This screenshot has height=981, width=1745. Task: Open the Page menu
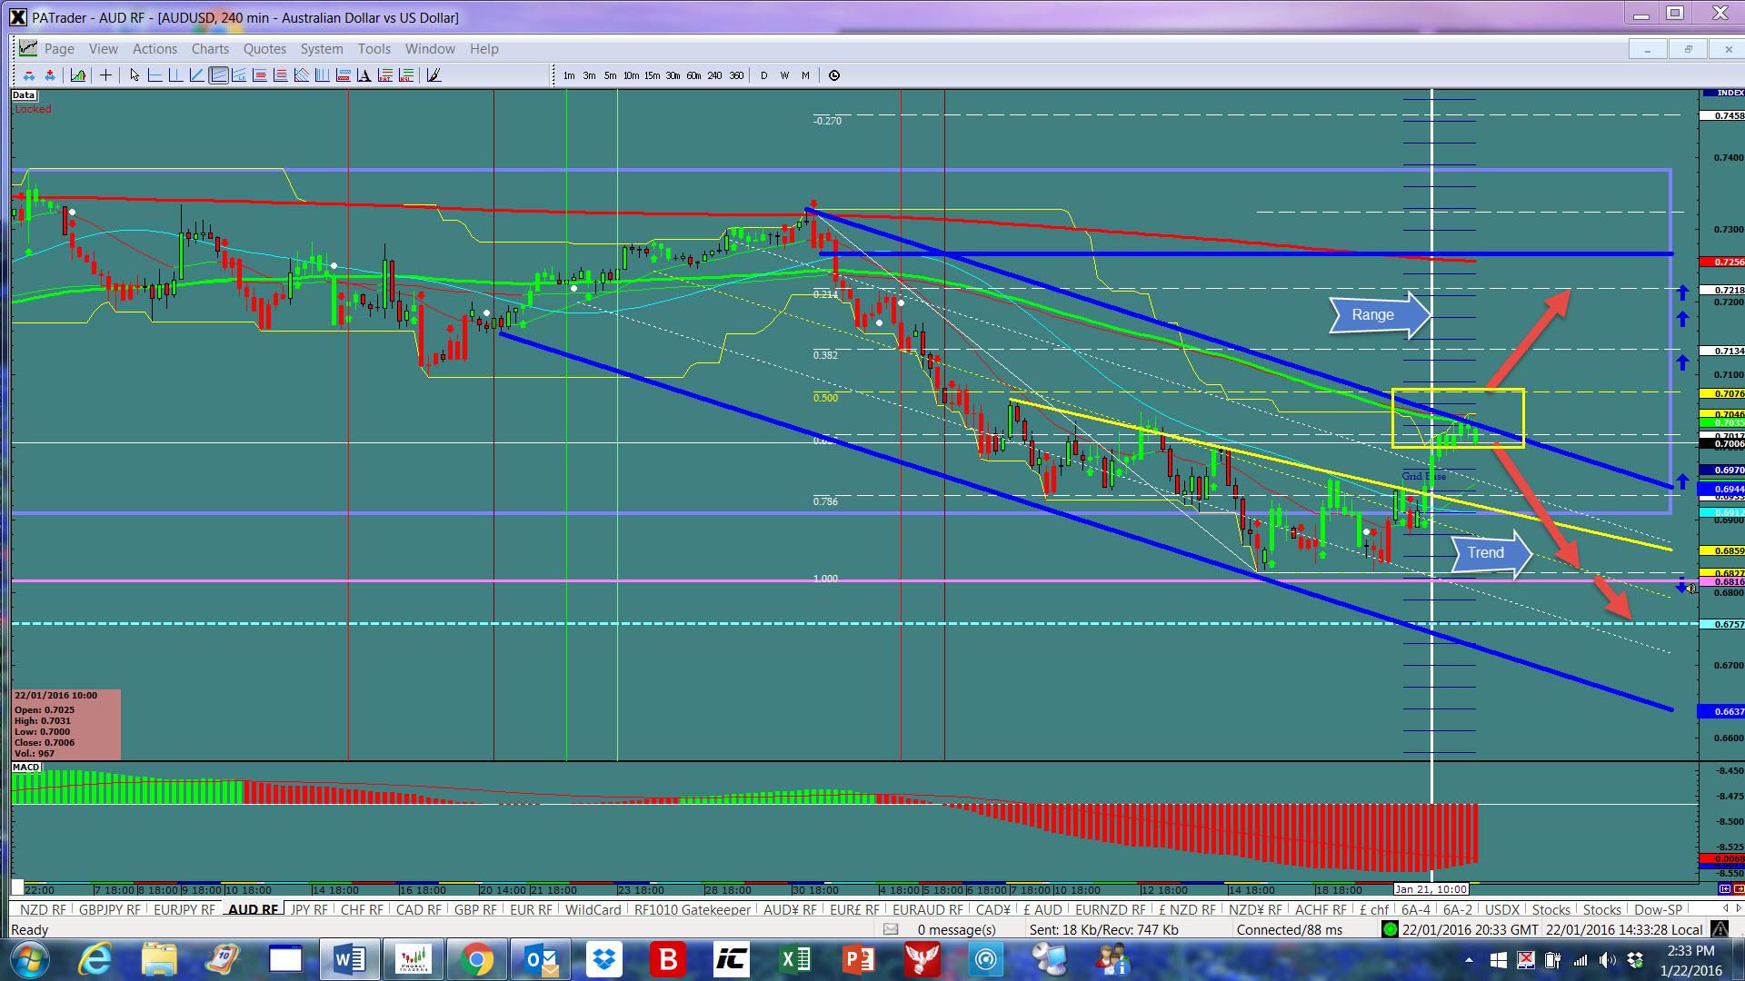coord(59,49)
